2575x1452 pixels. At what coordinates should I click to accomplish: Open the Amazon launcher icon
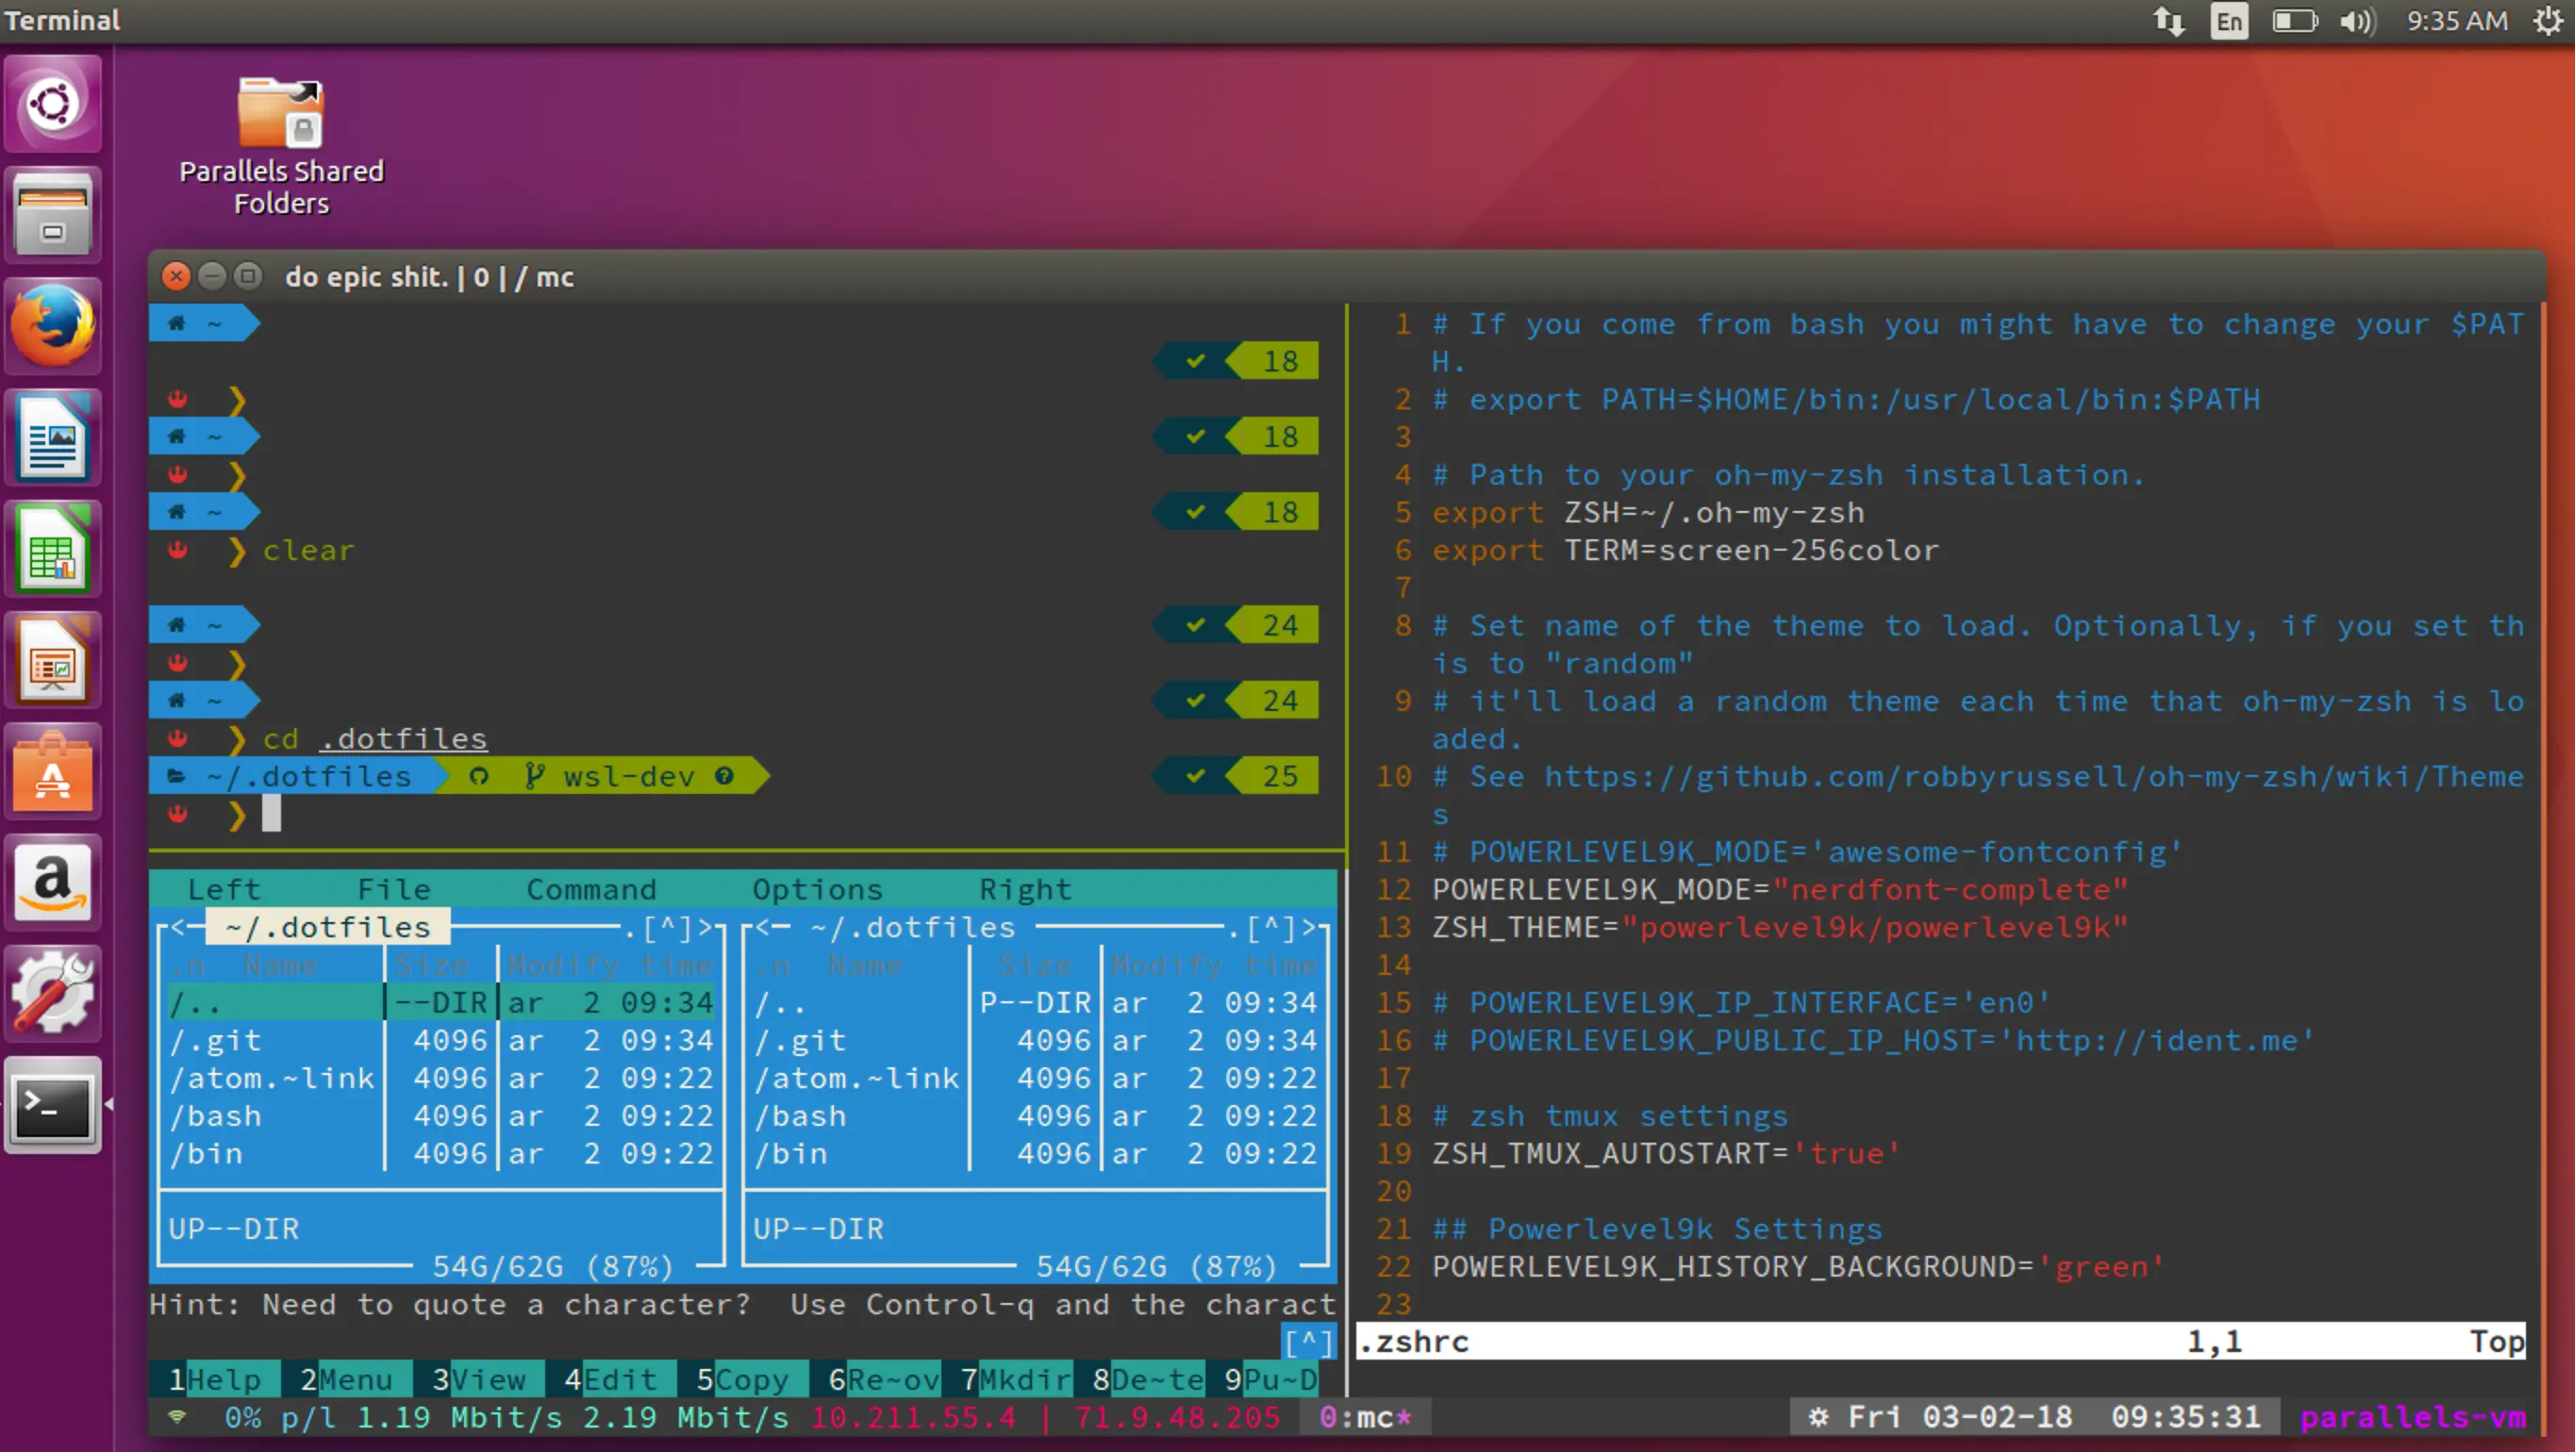53,882
